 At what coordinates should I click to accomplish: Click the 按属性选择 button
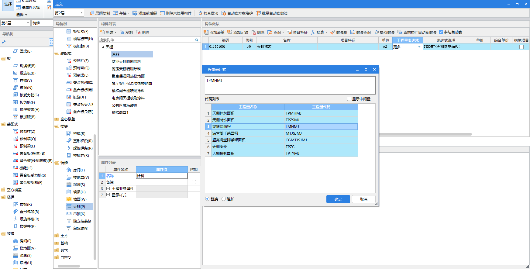click(28, 7)
